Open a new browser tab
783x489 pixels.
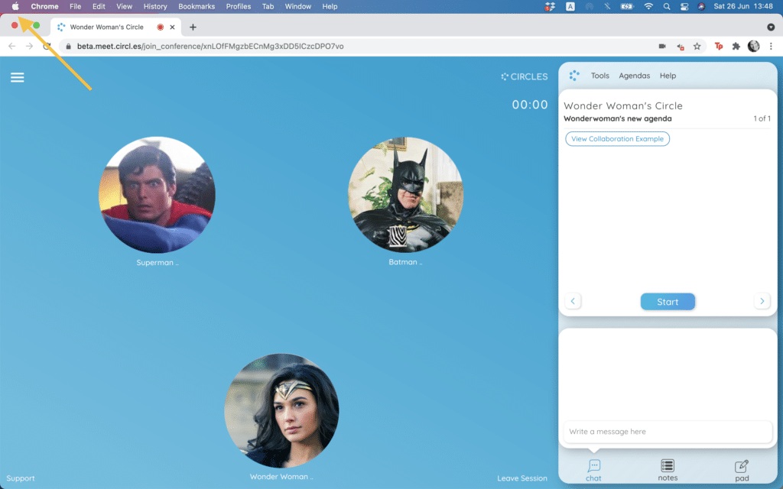193,27
